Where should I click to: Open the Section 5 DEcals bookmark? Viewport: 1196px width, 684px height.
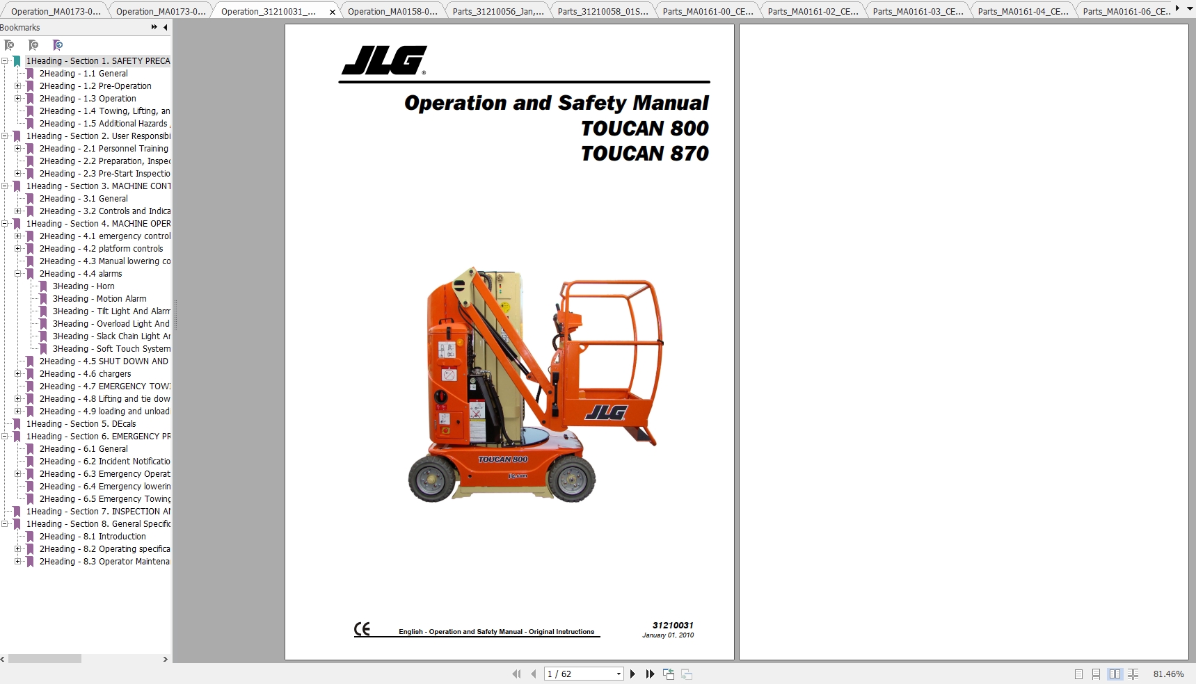coord(81,424)
